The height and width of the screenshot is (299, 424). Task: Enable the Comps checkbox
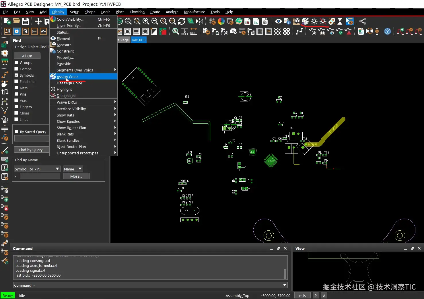point(16,69)
